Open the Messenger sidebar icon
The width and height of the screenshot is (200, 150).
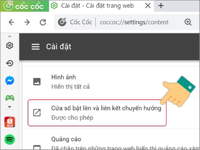(x=10, y=80)
